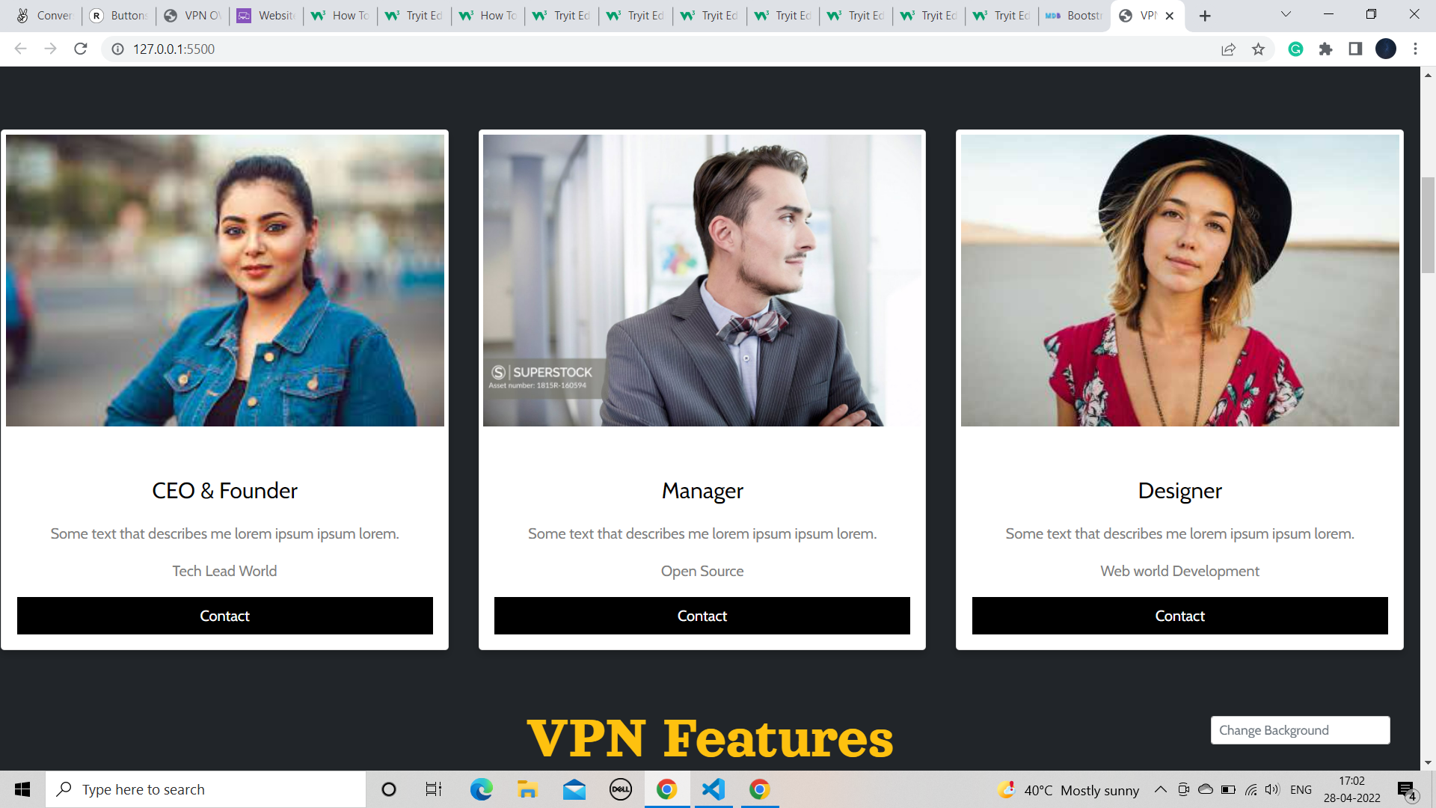1436x808 pixels.
Task: Switch to the Buttons tab
Action: click(x=120, y=16)
